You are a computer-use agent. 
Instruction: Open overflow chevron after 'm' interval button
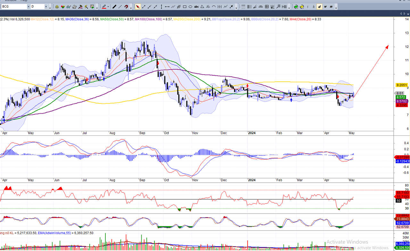tap(336, 7)
